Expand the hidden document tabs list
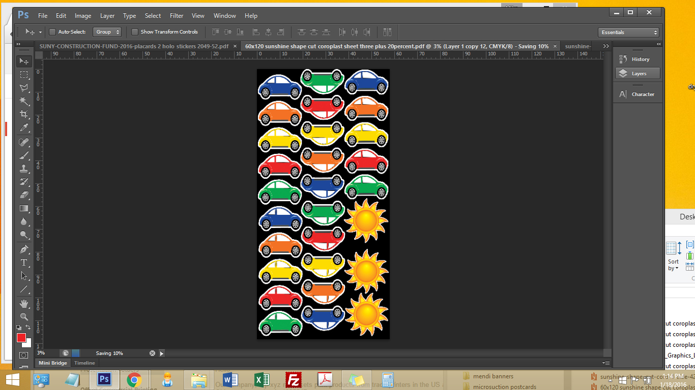695x390 pixels. pos(605,46)
